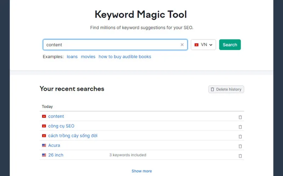The height and width of the screenshot is (176, 283).
Task: Delete the content search with trash icon
Action: tap(240, 117)
